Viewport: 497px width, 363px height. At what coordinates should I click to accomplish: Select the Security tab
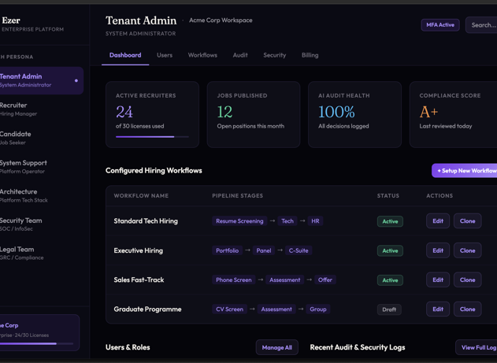[x=274, y=55]
